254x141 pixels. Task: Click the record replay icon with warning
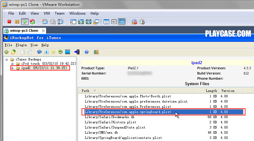tap(134, 22)
